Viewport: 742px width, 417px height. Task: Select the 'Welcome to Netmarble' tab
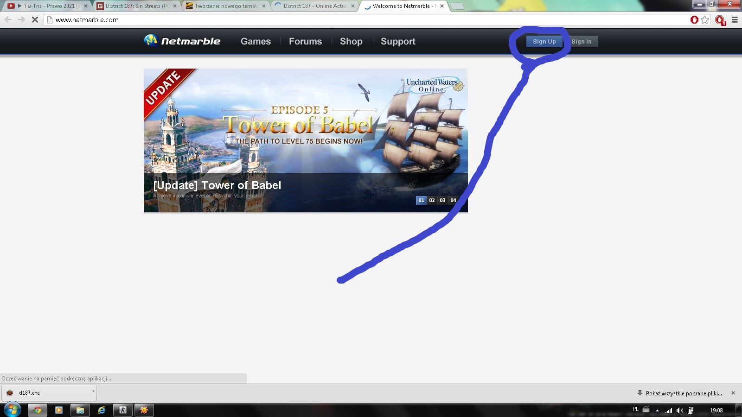[402, 6]
